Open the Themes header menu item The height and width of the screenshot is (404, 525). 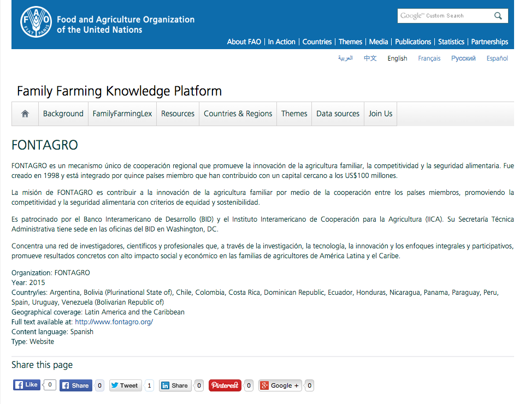tap(350, 42)
